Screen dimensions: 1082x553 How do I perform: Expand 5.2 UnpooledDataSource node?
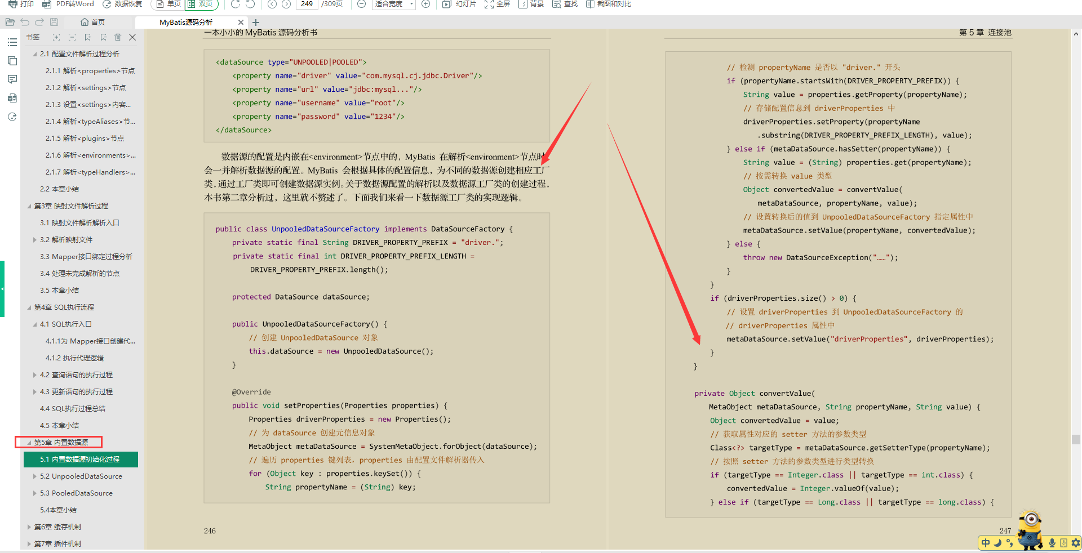pos(35,476)
